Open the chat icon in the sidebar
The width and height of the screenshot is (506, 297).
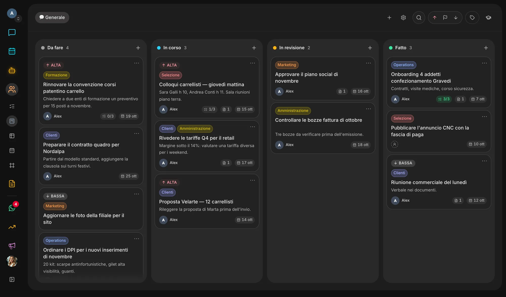click(x=12, y=32)
